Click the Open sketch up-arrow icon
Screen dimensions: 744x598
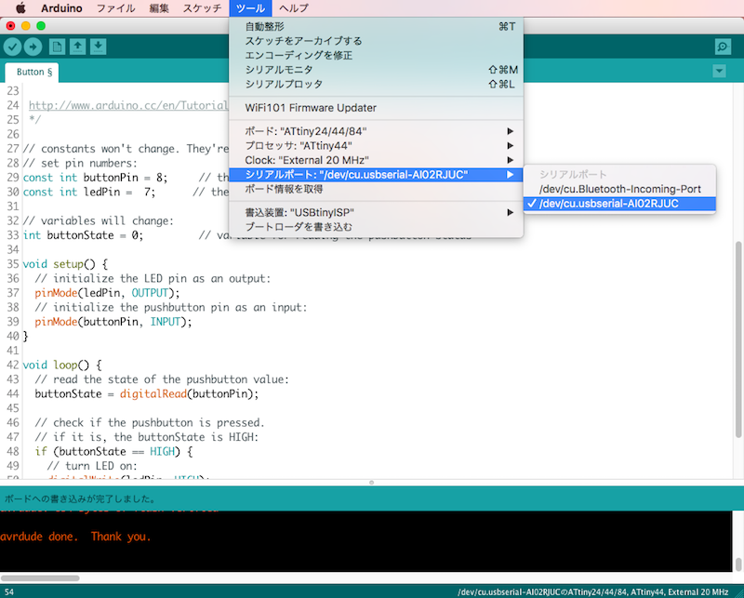pos(77,47)
